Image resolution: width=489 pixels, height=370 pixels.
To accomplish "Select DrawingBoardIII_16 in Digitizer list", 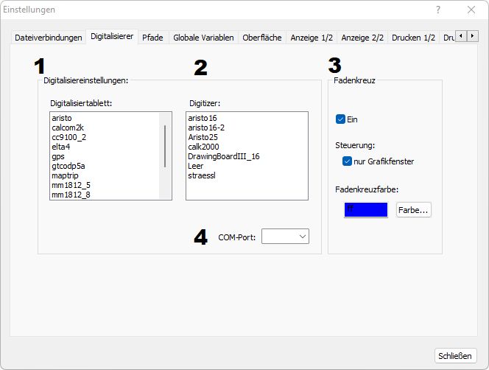I will click(224, 156).
